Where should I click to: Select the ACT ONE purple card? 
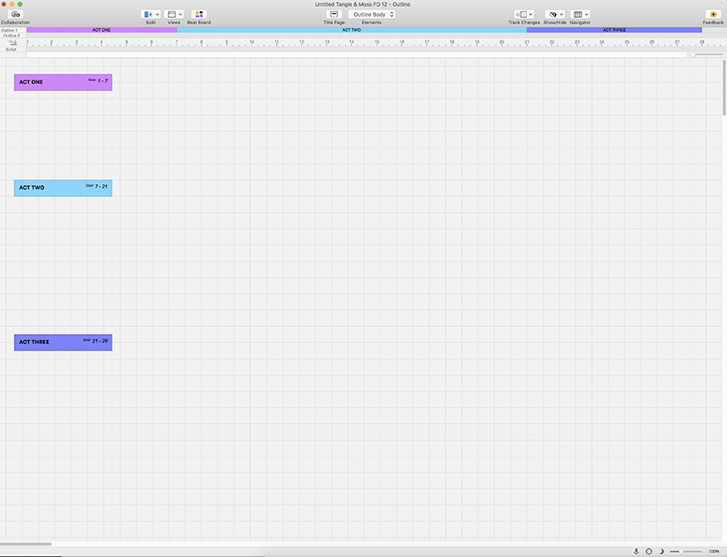click(62, 82)
